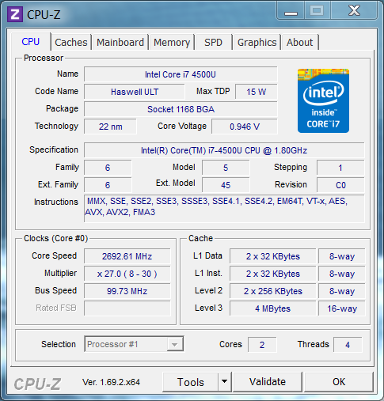Click the CPU-Z purple Z title icon
Image resolution: width=384 pixels, height=401 pixels.
click(15, 14)
